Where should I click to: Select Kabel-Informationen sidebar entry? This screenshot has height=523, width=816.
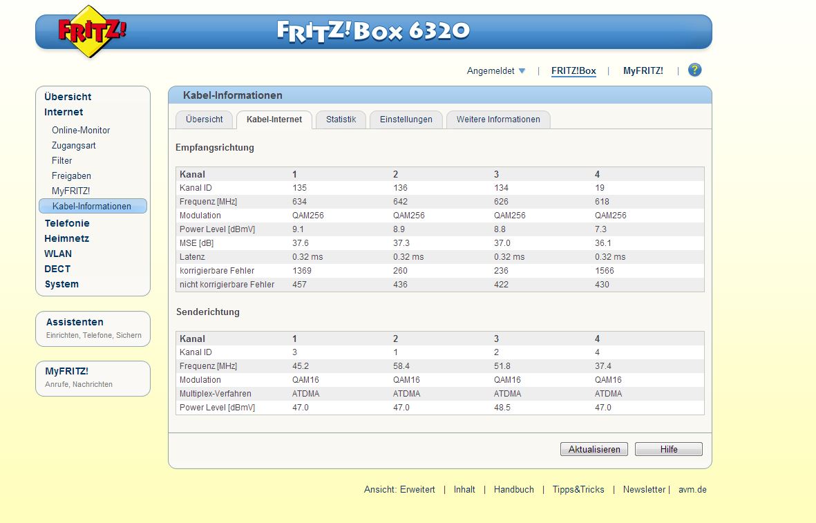click(93, 206)
